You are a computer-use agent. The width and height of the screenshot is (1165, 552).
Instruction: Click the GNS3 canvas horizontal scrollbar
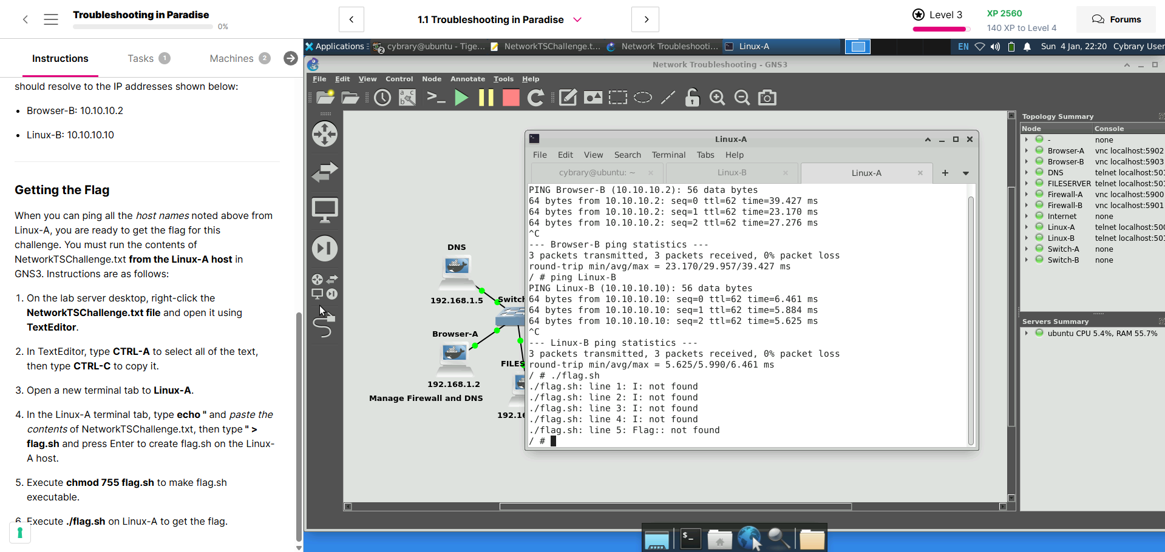(x=675, y=507)
